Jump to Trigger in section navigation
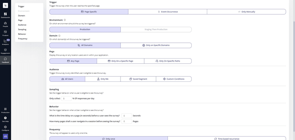This screenshot has height=140, width=295. coord(21,6)
